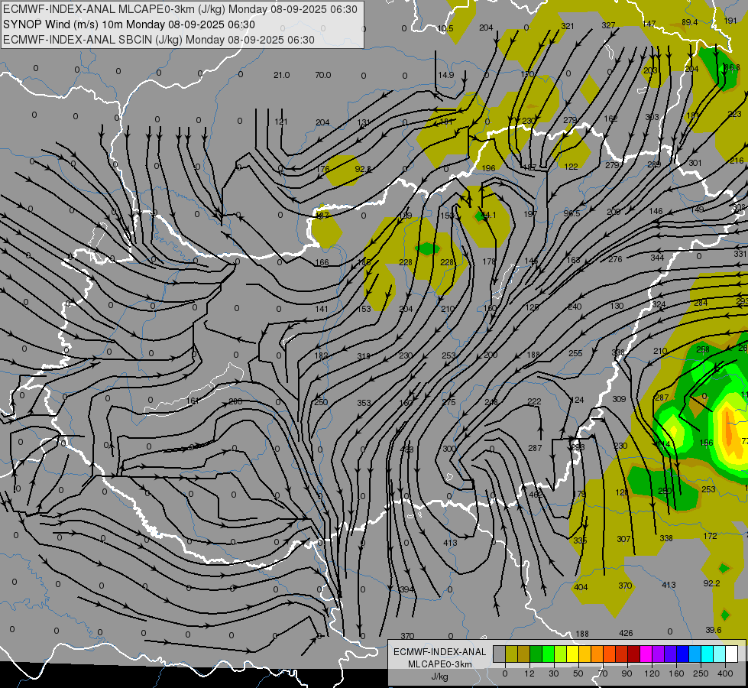Click the legend tick label 70
The image size is (748, 688).
tap(603, 673)
